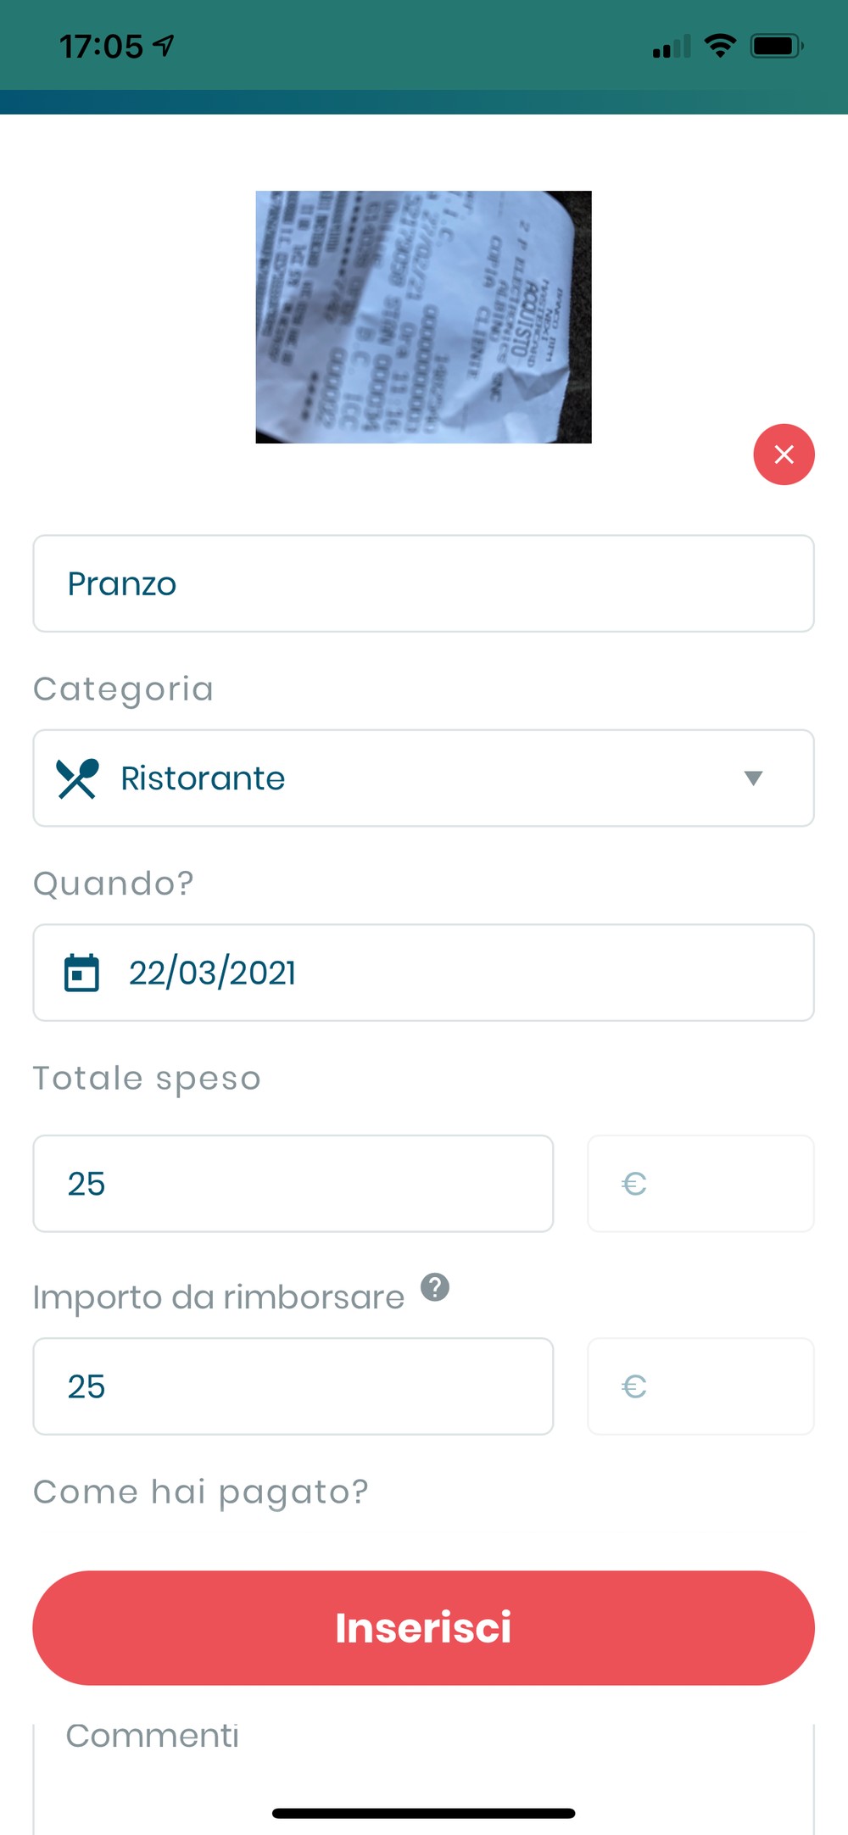Tap the receipt photo thumbnail
This screenshot has width=848, height=1835.
pyautogui.click(x=423, y=317)
